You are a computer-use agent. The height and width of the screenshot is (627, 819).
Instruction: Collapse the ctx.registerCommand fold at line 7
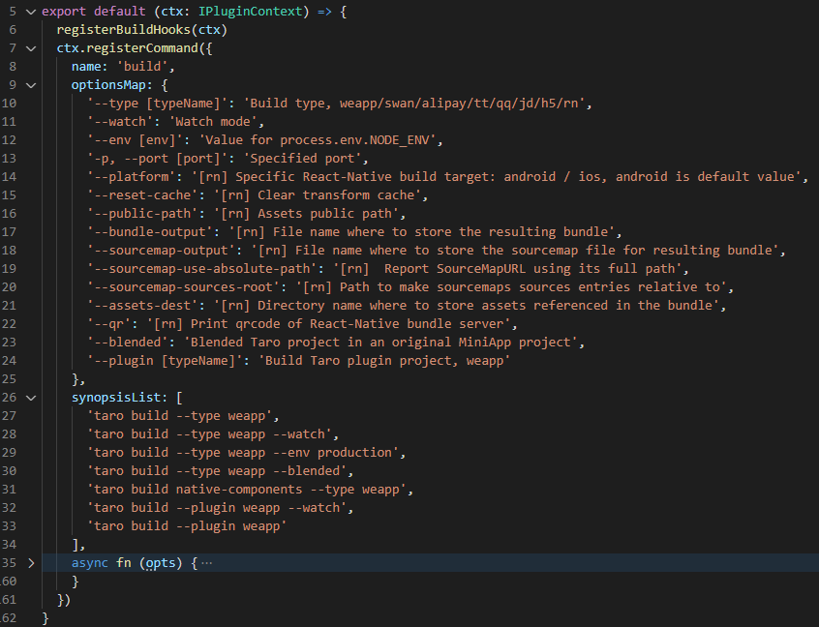pos(31,48)
